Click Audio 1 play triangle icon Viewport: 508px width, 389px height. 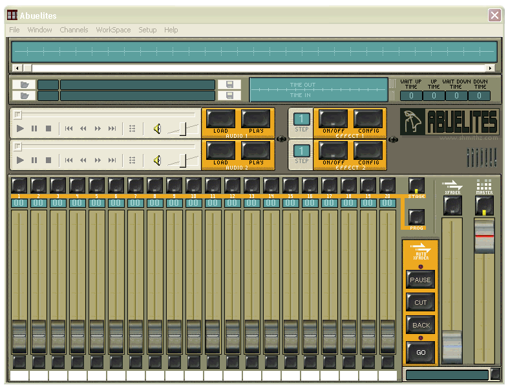pyautogui.click(x=20, y=128)
